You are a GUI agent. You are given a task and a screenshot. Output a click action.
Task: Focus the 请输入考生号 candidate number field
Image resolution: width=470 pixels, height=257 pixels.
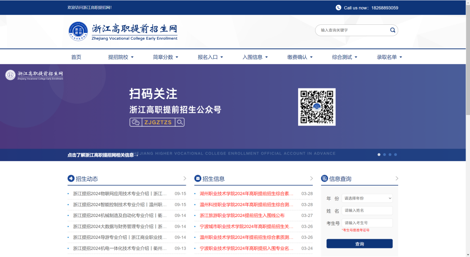click(367, 223)
